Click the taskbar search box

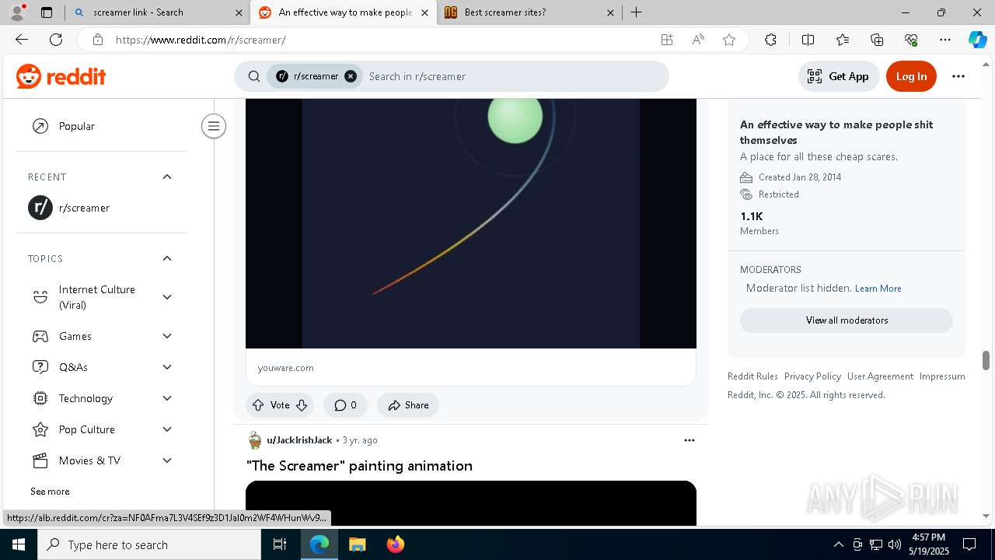pyautogui.click(x=149, y=544)
